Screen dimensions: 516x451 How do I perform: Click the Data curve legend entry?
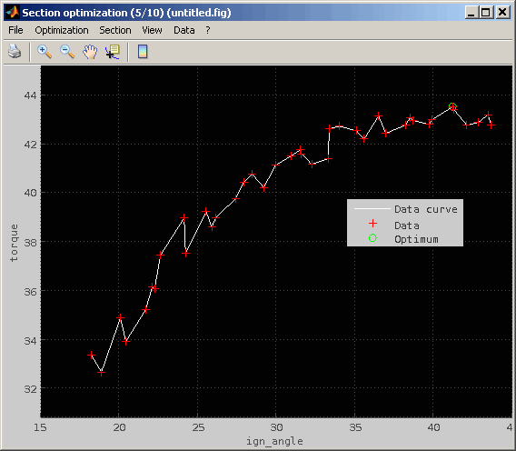tap(405, 209)
